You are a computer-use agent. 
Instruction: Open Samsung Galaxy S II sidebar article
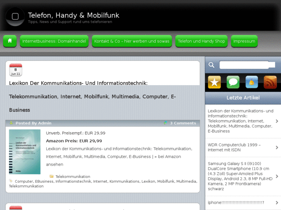(x=240, y=176)
